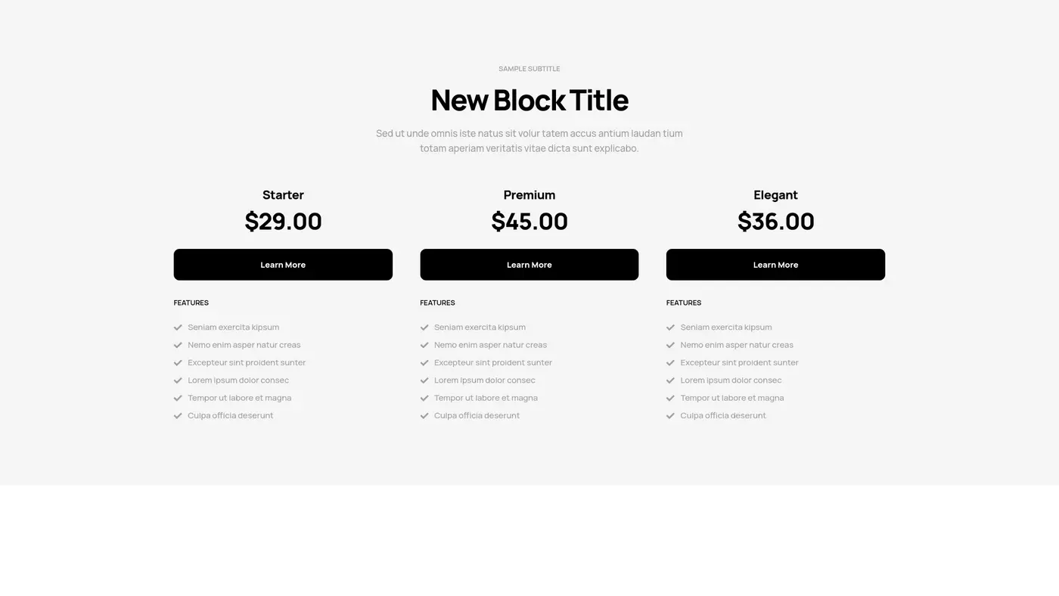Click the checkmark beside Premium's Tempor ut labore
This screenshot has height=596, width=1059.
pyautogui.click(x=424, y=397)
